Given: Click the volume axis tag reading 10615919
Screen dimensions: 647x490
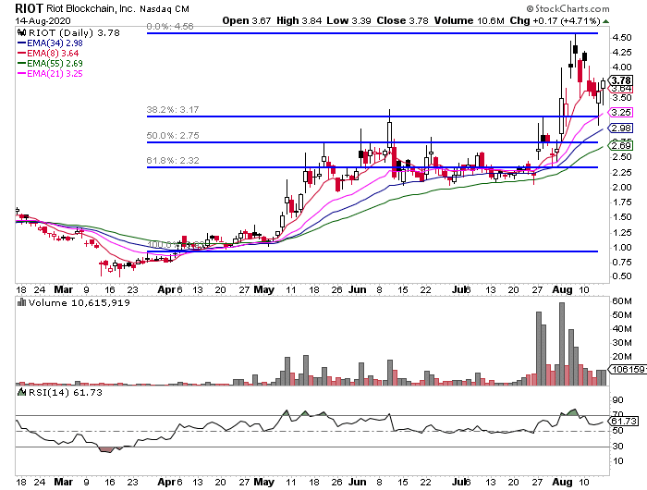Looking at the screenshot, I should (628, 370).
